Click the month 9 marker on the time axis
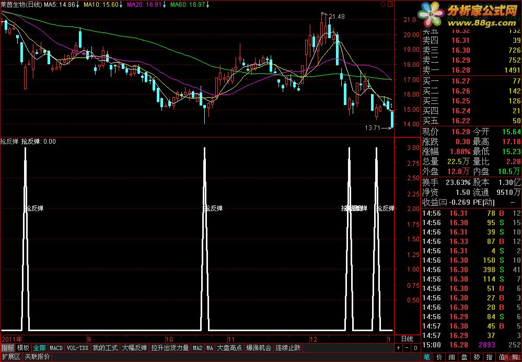 [89, 340]
